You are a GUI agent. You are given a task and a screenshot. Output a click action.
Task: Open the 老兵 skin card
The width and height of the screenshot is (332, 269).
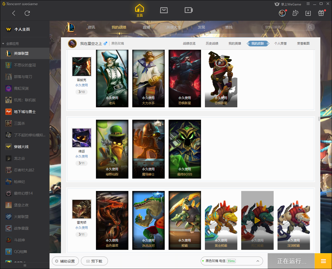click(112, 79)
